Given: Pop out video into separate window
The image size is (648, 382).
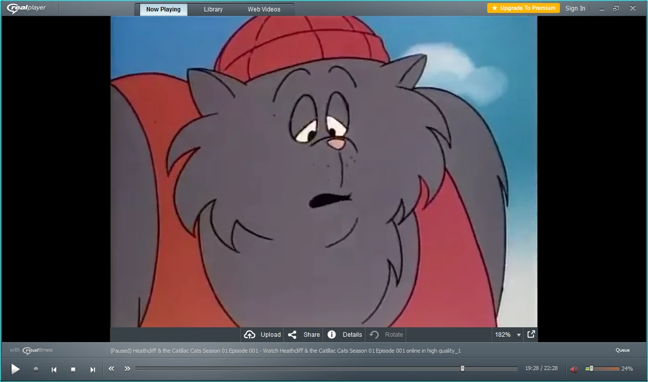Looking at the screenshot, I should (531, 334).
